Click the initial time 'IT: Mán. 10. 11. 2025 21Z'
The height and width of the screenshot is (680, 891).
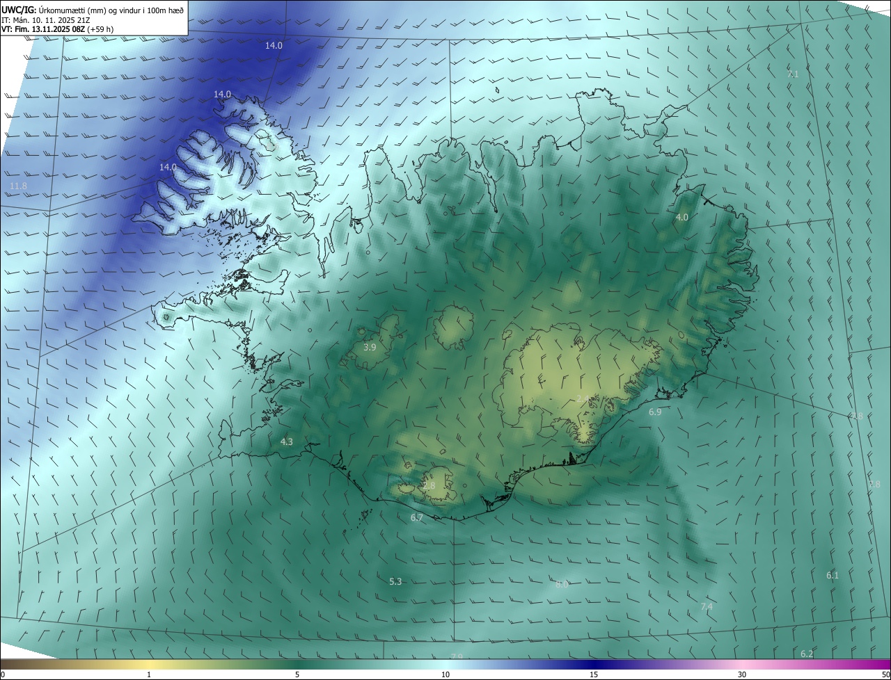tap(45, 19)
